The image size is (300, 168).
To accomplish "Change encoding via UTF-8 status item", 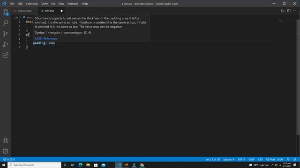I will pos(241,159).
